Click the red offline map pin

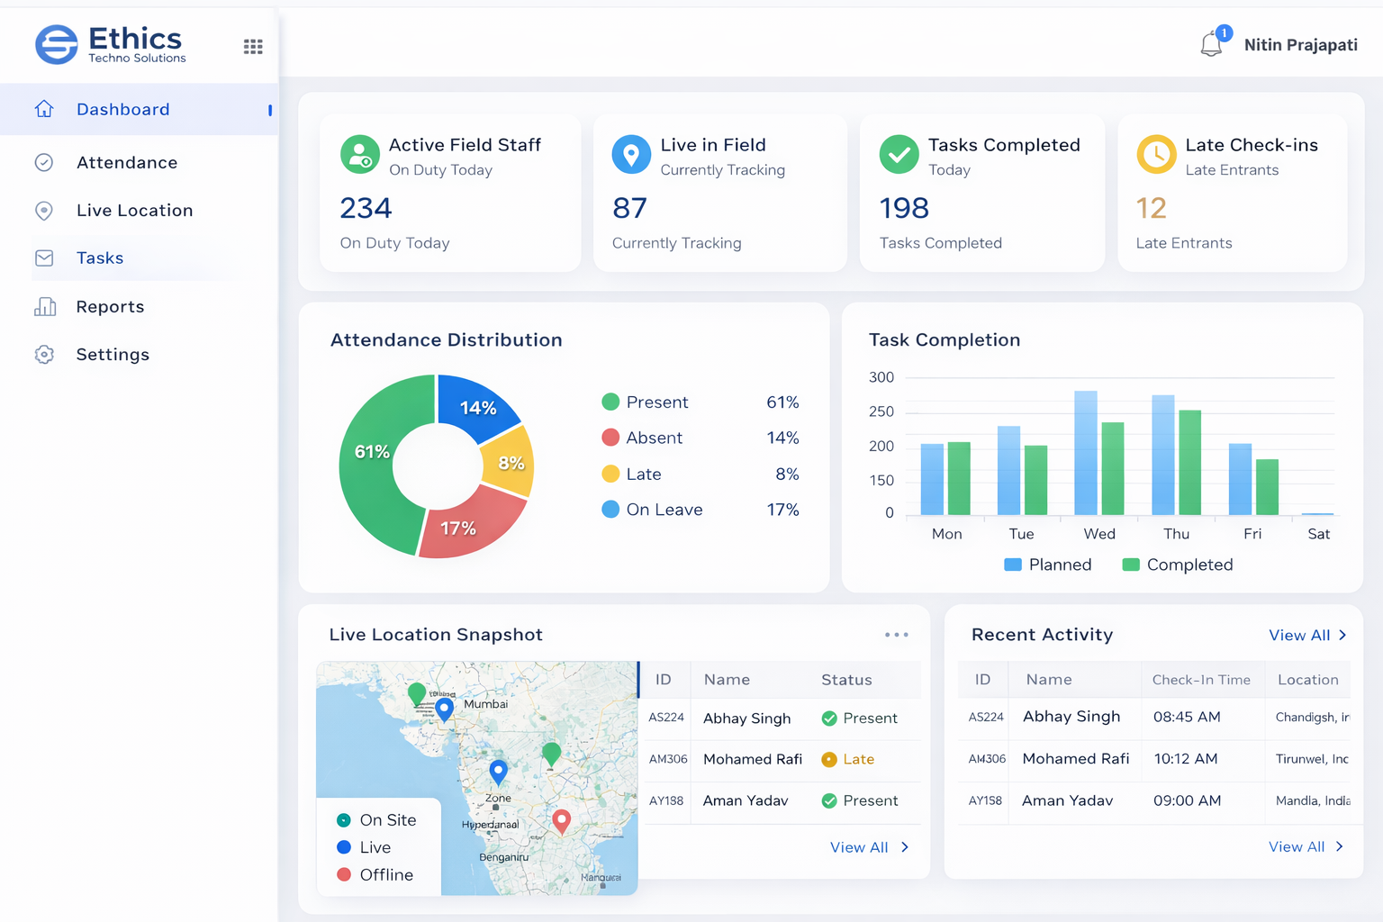561,820
